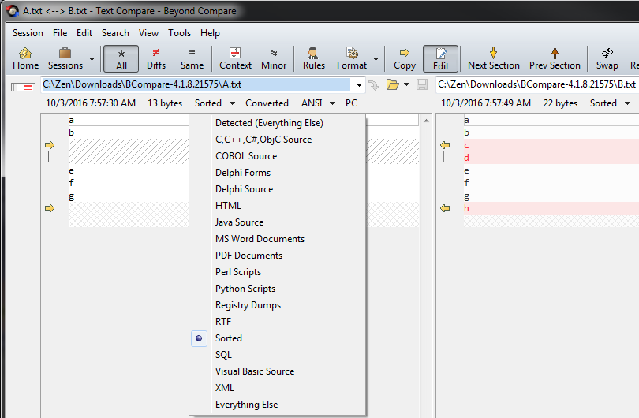Expand the Sessions dropdown arrow
639x418 pixels.
pyautogui.click(x=92, y=59)
